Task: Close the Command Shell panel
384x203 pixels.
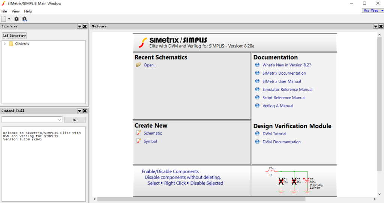Action: 85,111
